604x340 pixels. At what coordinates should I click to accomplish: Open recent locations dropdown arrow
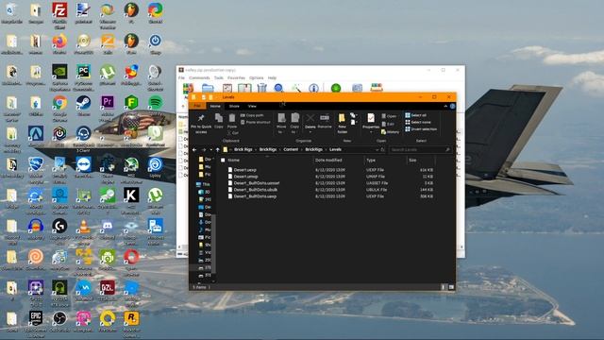point(210,149)
